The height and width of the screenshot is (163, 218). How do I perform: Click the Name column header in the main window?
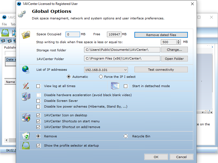point(10,82)
